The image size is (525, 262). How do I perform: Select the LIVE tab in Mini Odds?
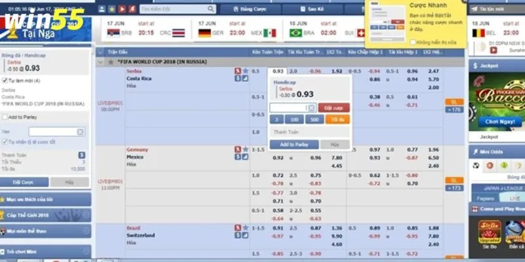coord(514,198)
